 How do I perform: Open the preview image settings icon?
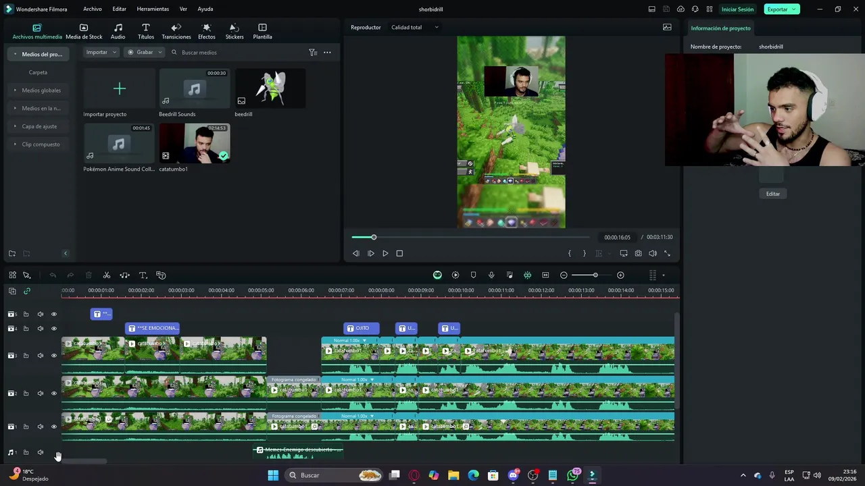tap(667, 28)
